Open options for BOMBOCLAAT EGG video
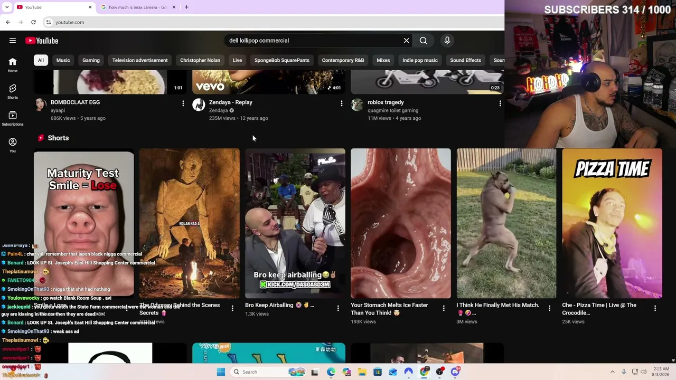 tap(183, 103)
